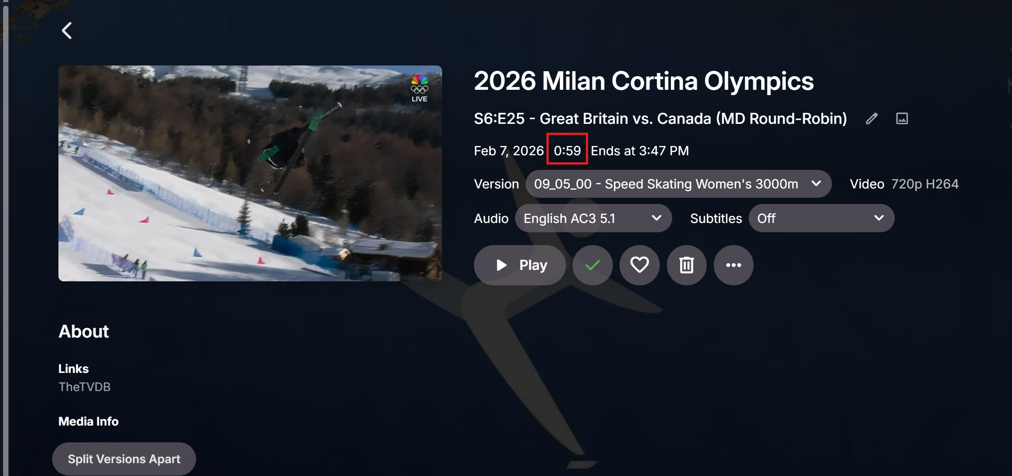Go back with the left arrow
This screenshot has width=1012, height=476.
tap(67, 31)
